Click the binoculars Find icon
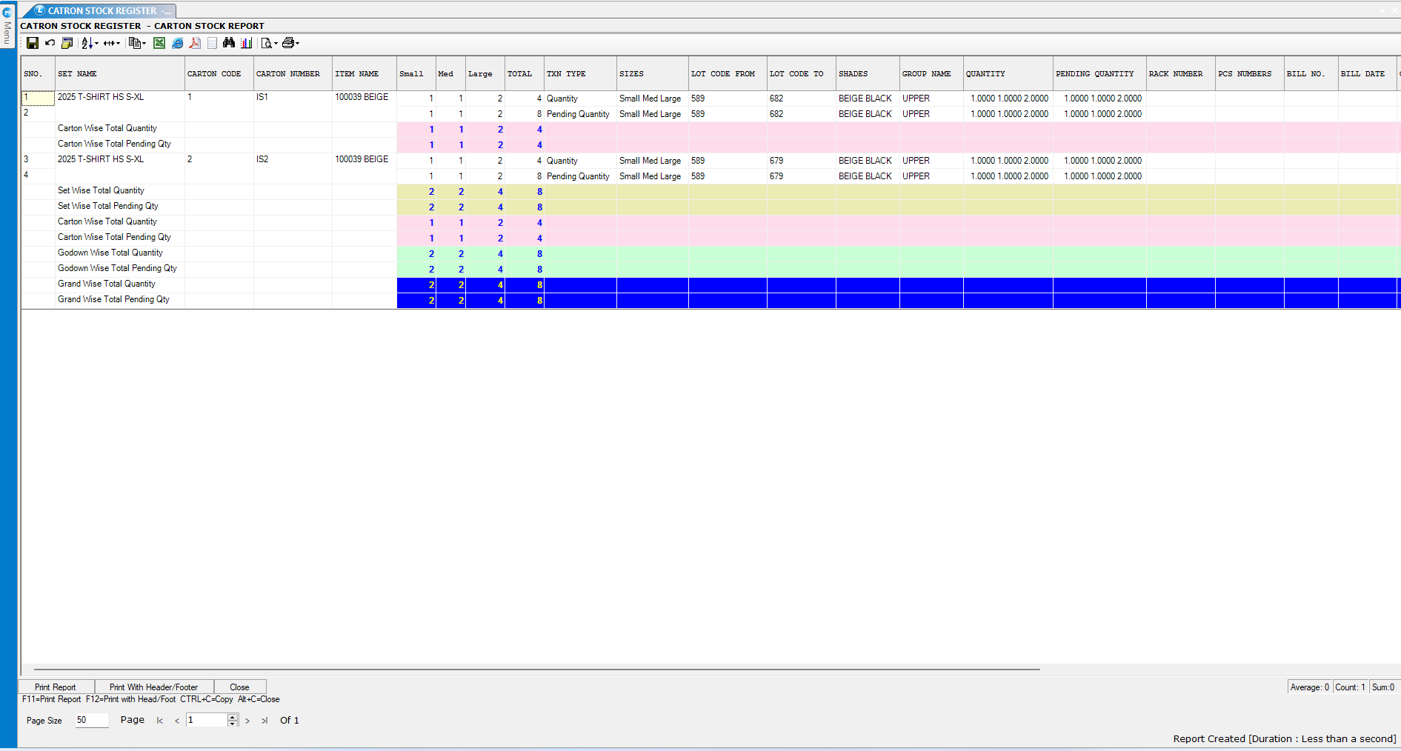Image resolution: width=1401 pixels, height=751 pixels. click(x=229, y=43)
